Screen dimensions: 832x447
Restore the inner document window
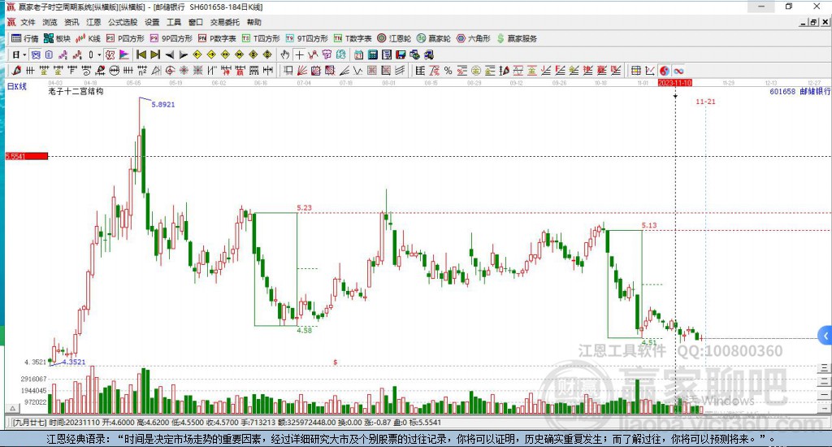click(813, 22)
